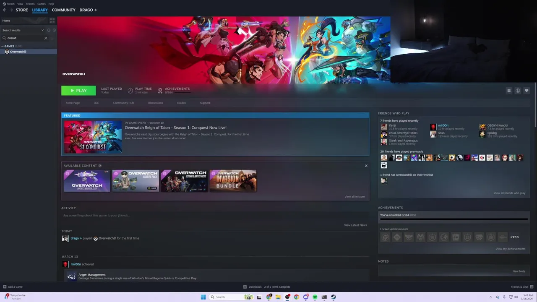Create a New Note

tap(519, 271)
